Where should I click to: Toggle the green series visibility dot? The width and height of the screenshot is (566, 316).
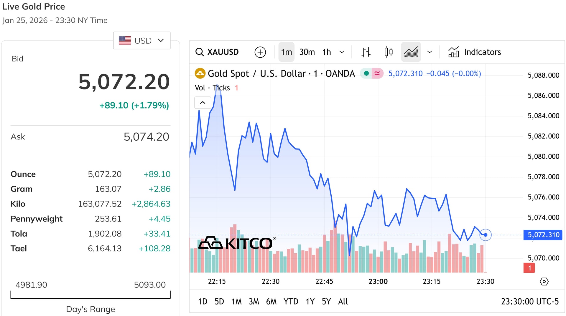coord(366,73)
